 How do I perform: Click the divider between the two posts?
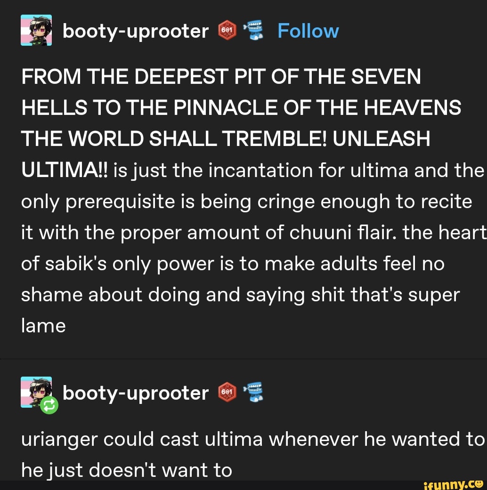(x=243, y=358)
